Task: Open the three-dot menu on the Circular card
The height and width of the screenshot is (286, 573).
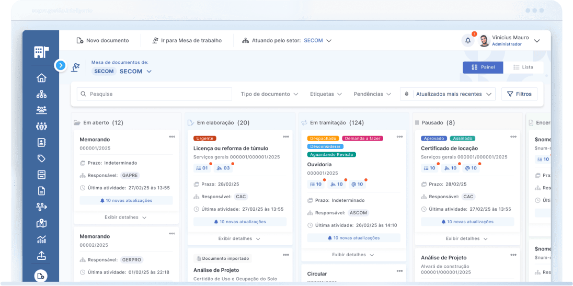Action: (399, 271)
